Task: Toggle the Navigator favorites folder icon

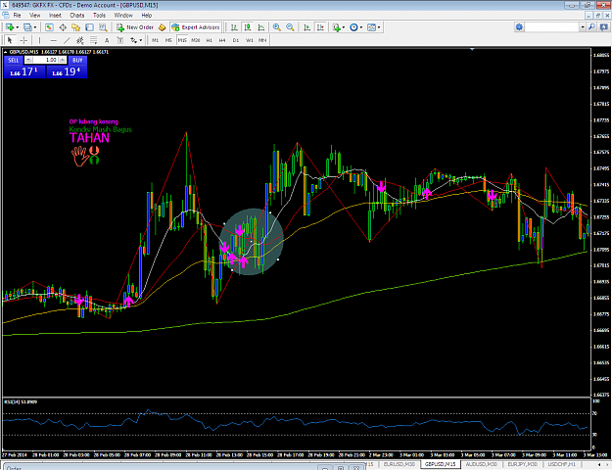Action: [75, 27]
